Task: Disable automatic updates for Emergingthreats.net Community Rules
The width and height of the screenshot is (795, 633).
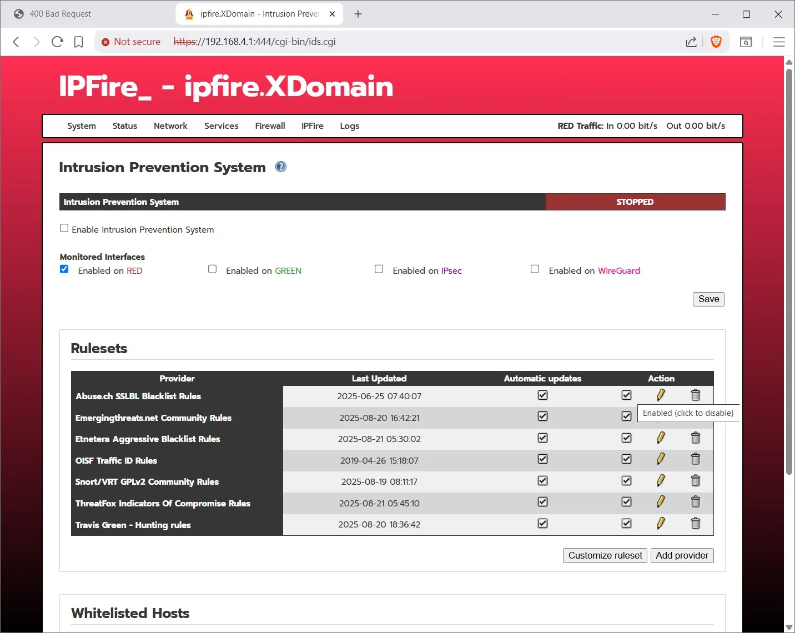Action: (x=542, y=416)
